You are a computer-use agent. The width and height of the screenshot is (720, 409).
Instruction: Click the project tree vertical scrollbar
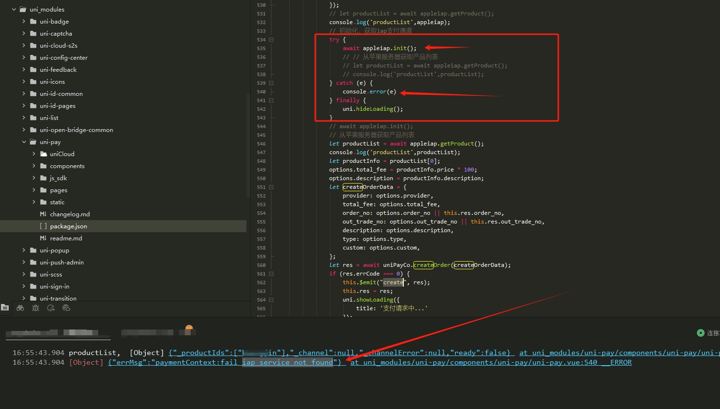click(248, 145)
